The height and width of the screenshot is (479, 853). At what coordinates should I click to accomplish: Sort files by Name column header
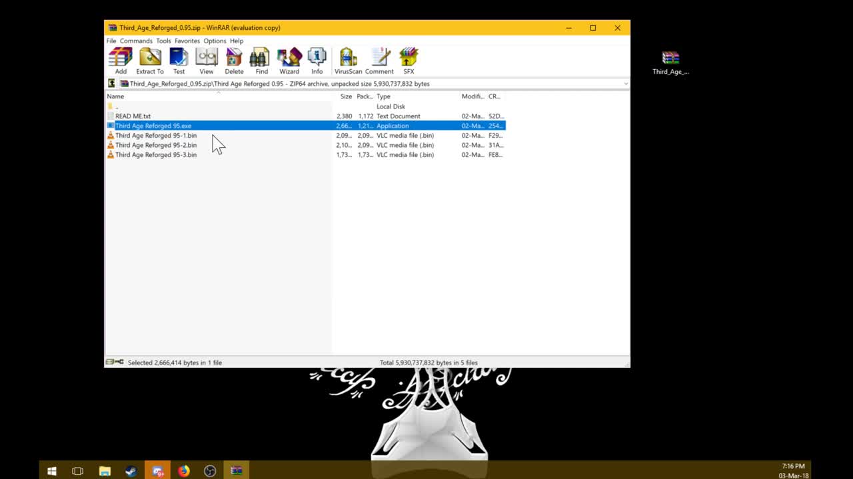point(116,96)
